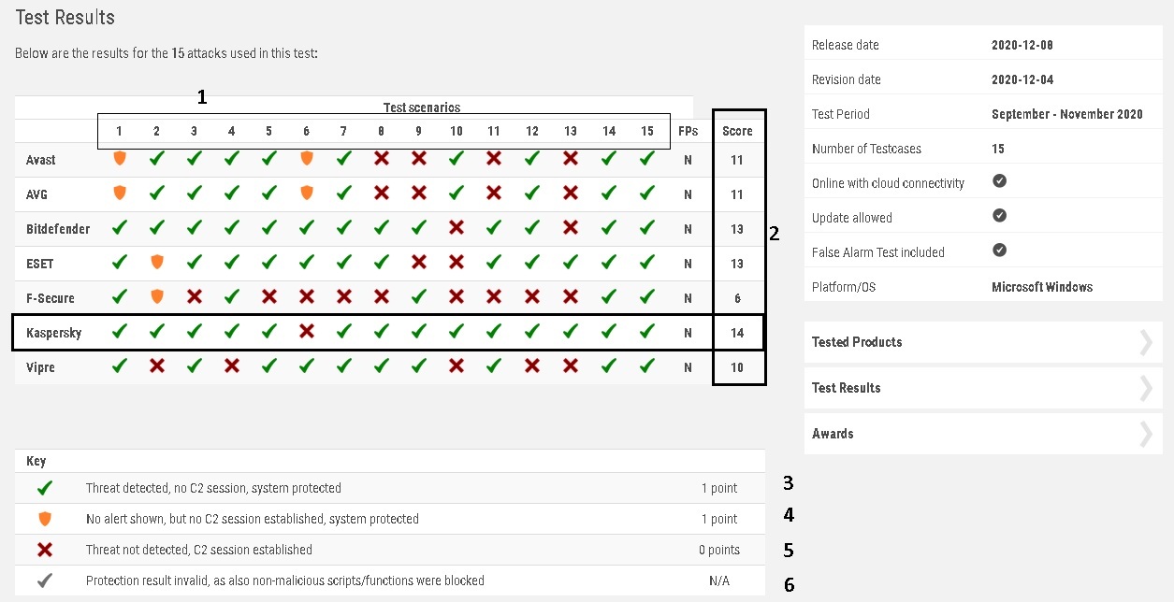Screen dimensions: 1174x602
Task: Open the Tested Products panel label
Action: pos(857,342)
